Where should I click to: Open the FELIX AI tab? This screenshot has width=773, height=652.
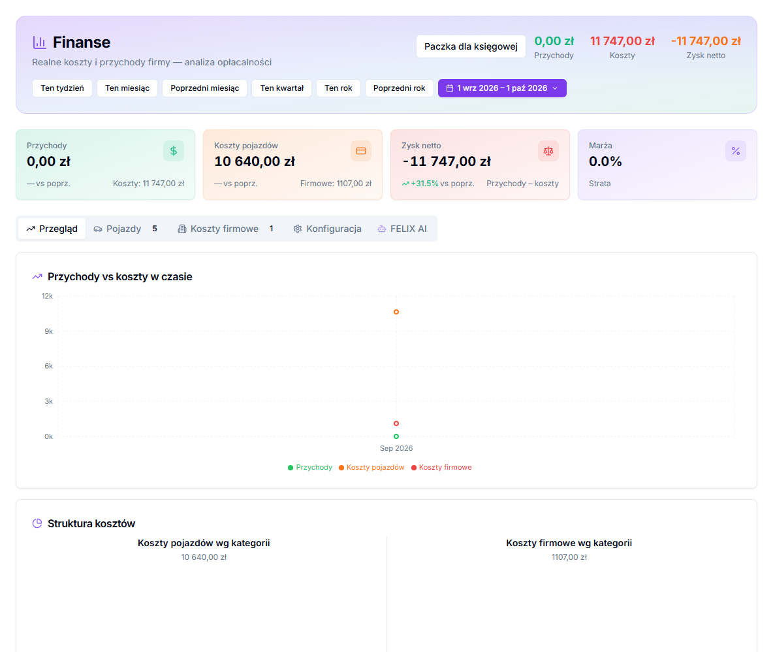coord(402,229)
